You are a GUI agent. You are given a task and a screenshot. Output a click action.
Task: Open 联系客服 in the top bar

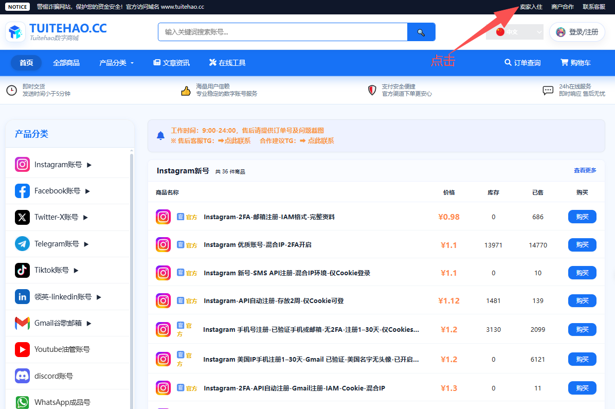tap(594, 7)
